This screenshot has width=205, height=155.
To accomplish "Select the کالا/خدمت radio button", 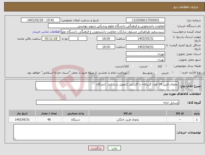I will point(133,66).
